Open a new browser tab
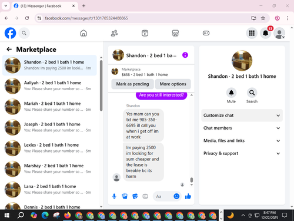The image size is (294, 221). coord(83,6)
